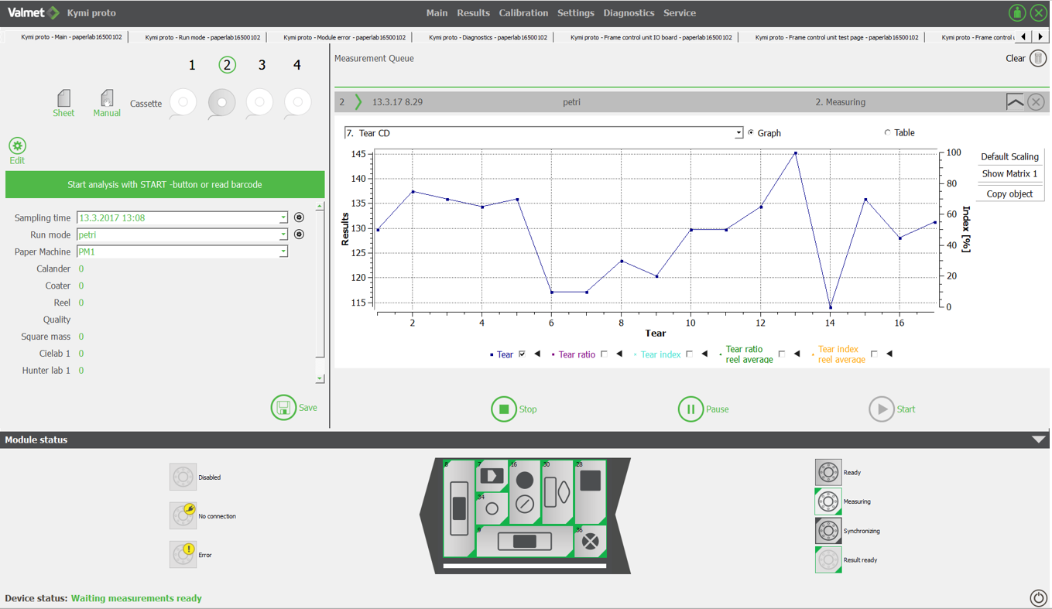Pause the running measurement
Image resolution: width=1052 pixels, height=609 pixels.
click(x=690, y=409)
